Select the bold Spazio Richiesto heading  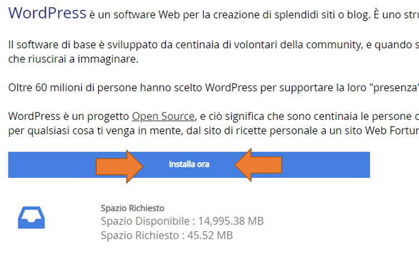tap(132, 208)
